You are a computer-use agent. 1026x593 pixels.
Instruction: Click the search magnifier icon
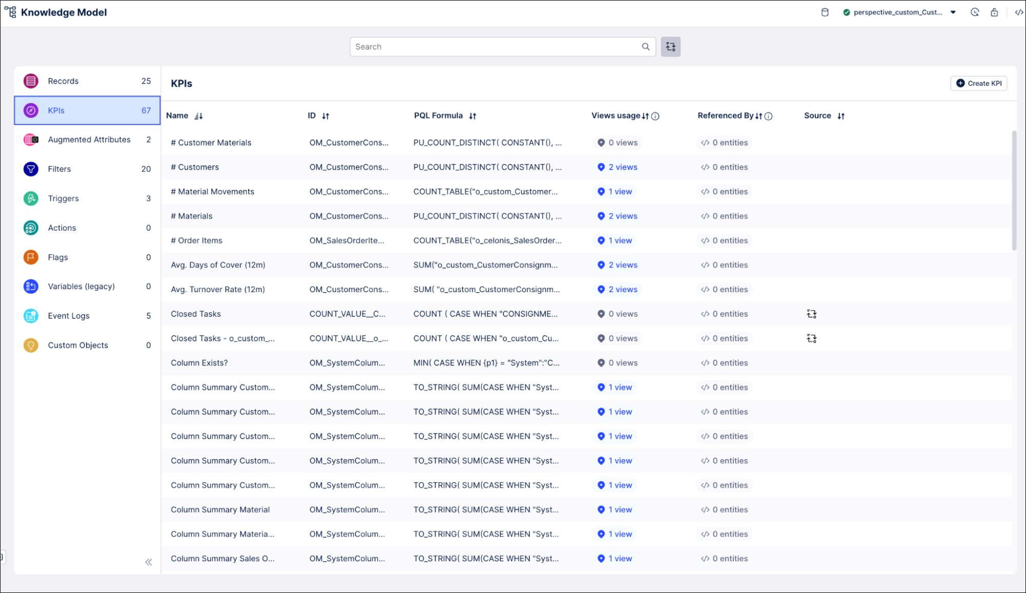tap(646, 47)
